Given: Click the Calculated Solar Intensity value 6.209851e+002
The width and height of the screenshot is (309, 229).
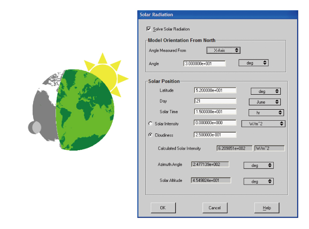Looking at the screenshot, I should pyautogui.click(x=235, y=148).
